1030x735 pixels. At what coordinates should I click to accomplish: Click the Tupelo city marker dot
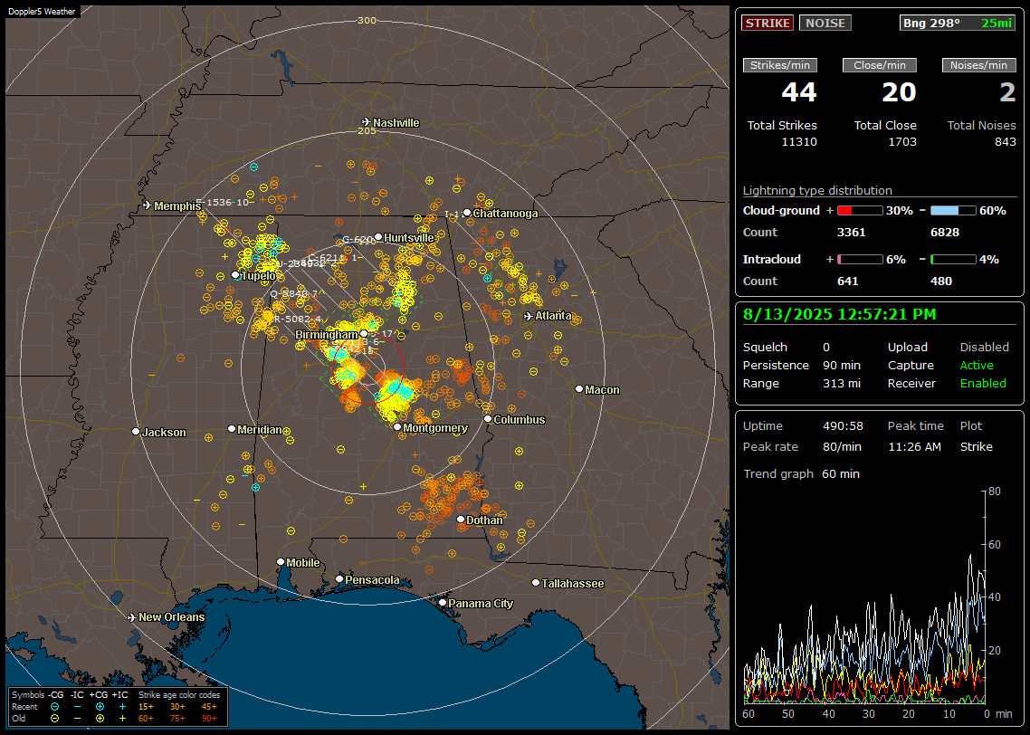[236, 275]
